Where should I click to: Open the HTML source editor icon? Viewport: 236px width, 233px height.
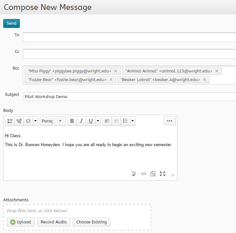point(144,174)
